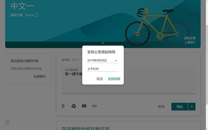Click the 選取主題 link on banner

[x=190, y=38]
